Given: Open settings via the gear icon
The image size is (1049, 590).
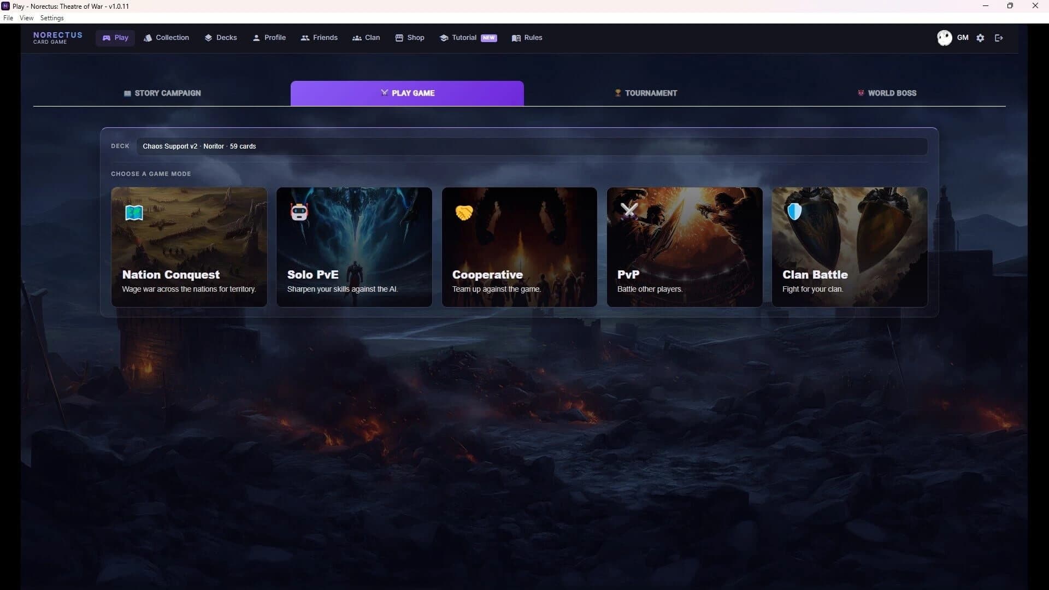Looking at the screenshot, I should pyautogui.click(x=980, y=38).
